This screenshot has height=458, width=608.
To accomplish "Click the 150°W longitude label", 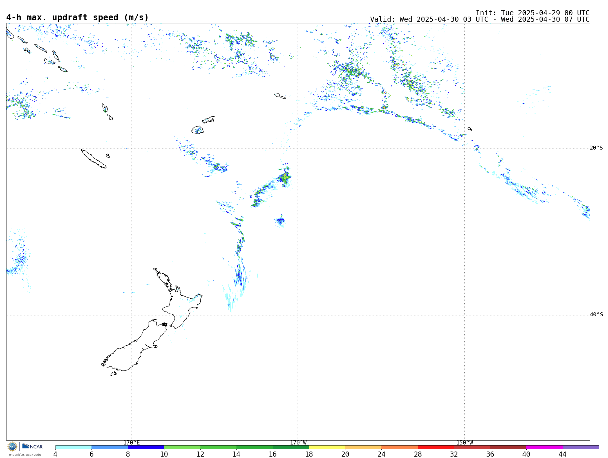I will (x=465, y=443).
